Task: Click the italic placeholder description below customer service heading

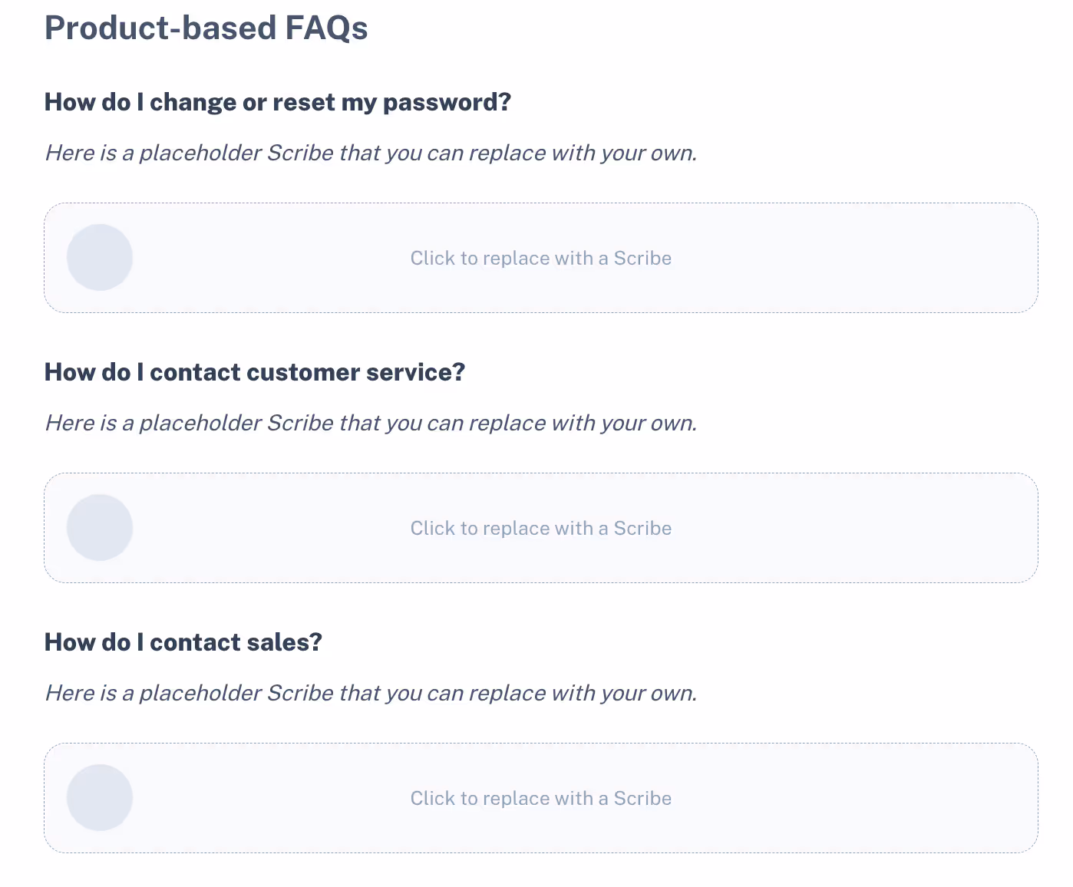Action: tap(371, 423)
